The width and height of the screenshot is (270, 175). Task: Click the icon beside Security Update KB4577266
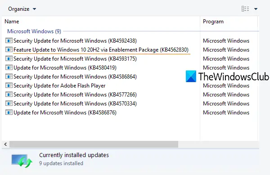tap(9, 95)
